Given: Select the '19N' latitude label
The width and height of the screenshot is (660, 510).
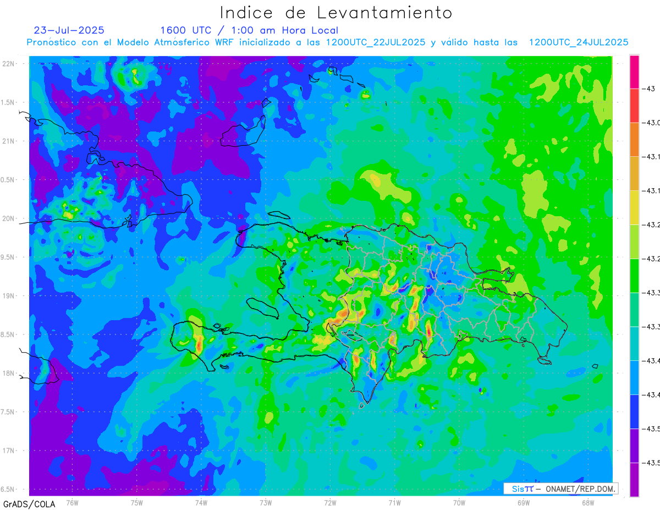Looking at the screenshot, I should pyautogui.click(x=8, y=296).
